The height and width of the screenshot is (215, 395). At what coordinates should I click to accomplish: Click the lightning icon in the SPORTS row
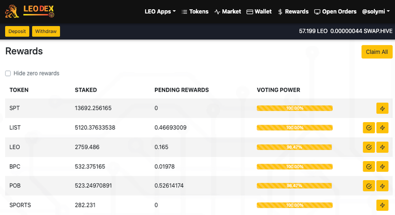[382, 205]
